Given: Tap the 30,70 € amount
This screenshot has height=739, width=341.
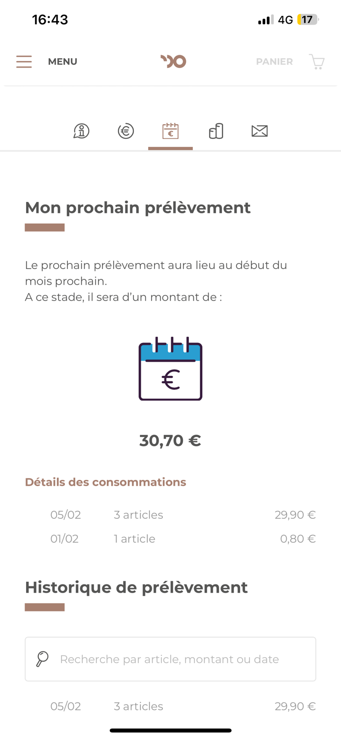Looking at the screenshot, I should coord(170,440).
